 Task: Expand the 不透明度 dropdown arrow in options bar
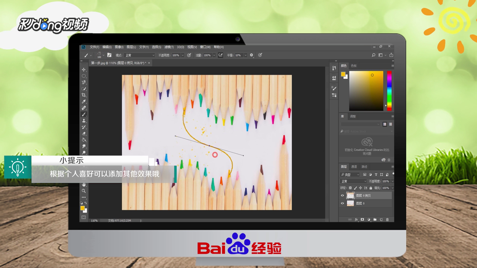(183, 55)
